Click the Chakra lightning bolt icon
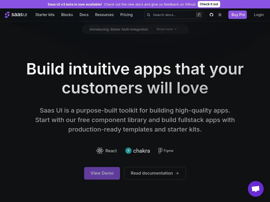Screen dimensions: 270x202 [x=128, y=151]
